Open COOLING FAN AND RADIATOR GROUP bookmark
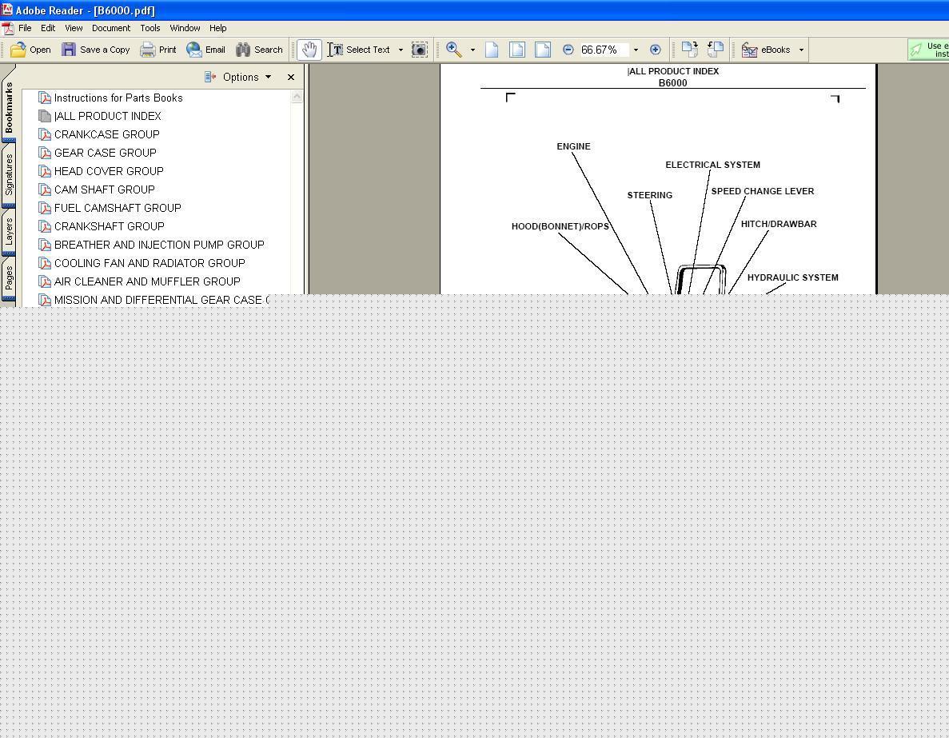949x738 pixels. pyautogui.click(x=150, y=263)
